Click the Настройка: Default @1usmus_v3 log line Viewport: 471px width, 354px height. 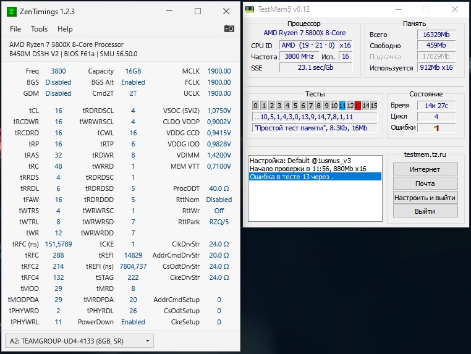coord(300,161)
